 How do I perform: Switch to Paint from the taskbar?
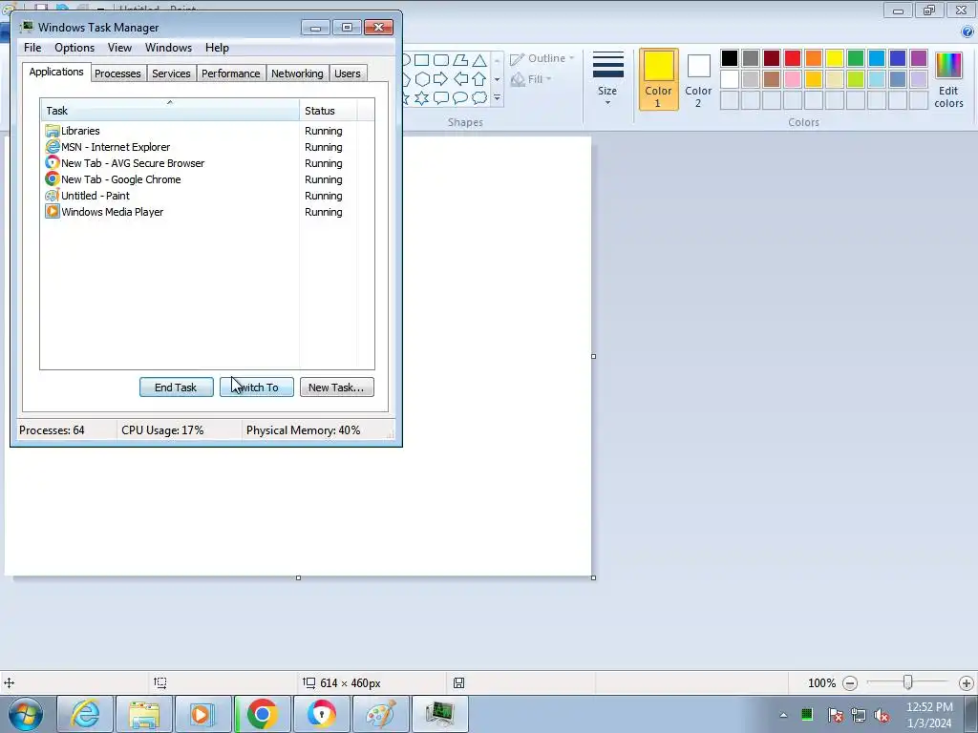[x=380, y=714]
